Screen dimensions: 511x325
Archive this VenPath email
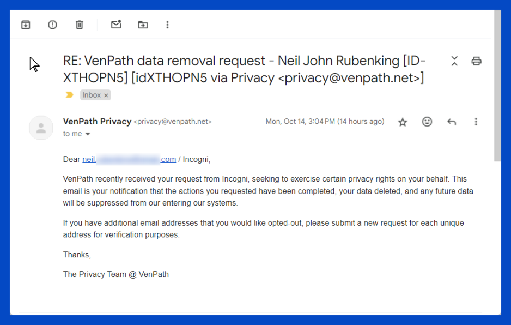click(26, 25)
